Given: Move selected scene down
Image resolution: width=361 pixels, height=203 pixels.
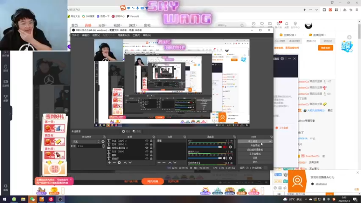Looking at the screenshot, I should (175, 162).
